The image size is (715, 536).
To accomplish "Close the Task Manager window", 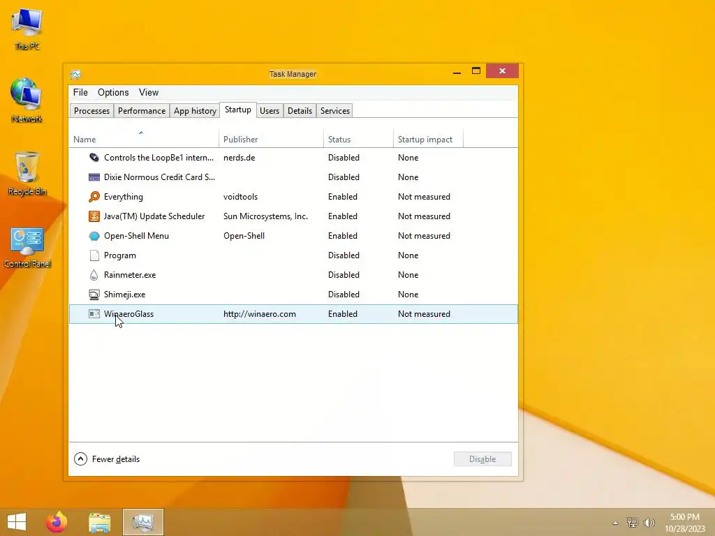I will tap(502, 71).
